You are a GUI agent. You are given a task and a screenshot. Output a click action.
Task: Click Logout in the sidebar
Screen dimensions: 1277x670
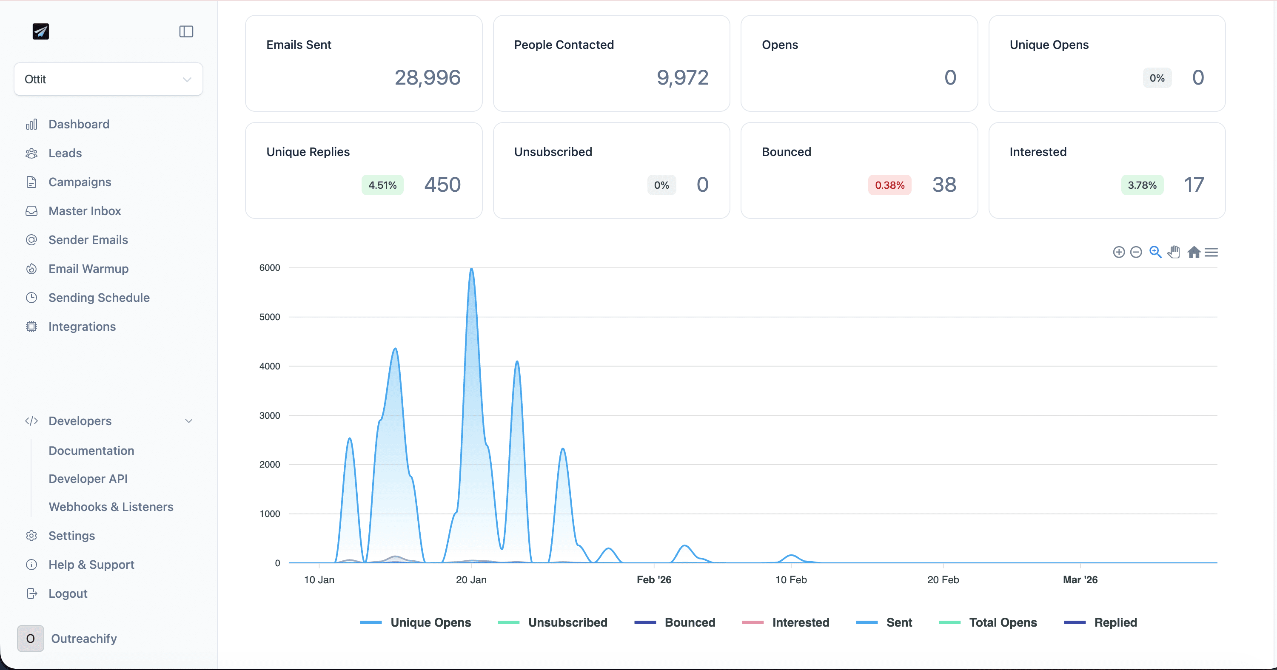(67, 593)
